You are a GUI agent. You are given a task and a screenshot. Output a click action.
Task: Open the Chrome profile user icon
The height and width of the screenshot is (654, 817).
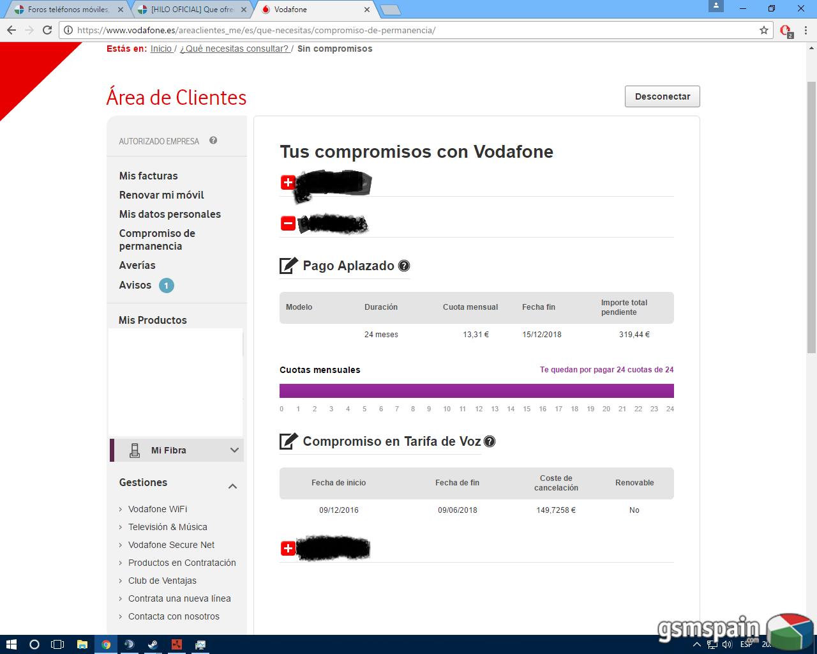716,6
